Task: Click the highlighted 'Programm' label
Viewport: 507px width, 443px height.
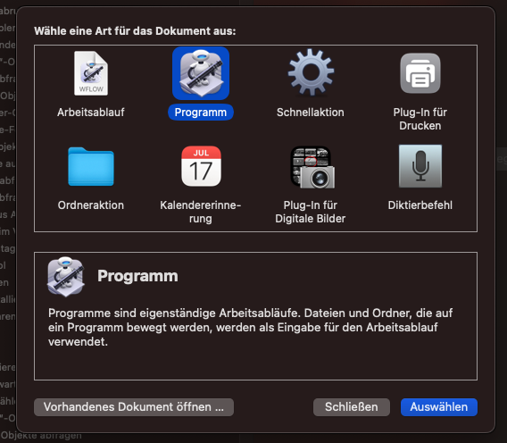Action: (201, 113)
